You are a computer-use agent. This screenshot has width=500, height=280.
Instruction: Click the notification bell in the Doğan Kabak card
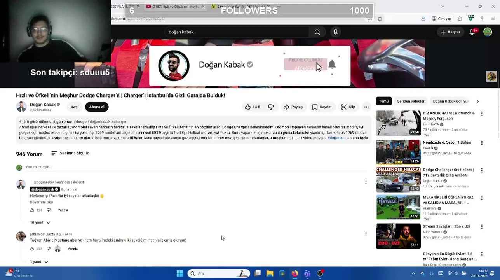332,65
